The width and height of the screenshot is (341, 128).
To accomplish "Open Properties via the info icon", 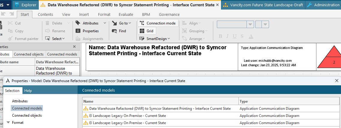I will [x=78, y=31].
